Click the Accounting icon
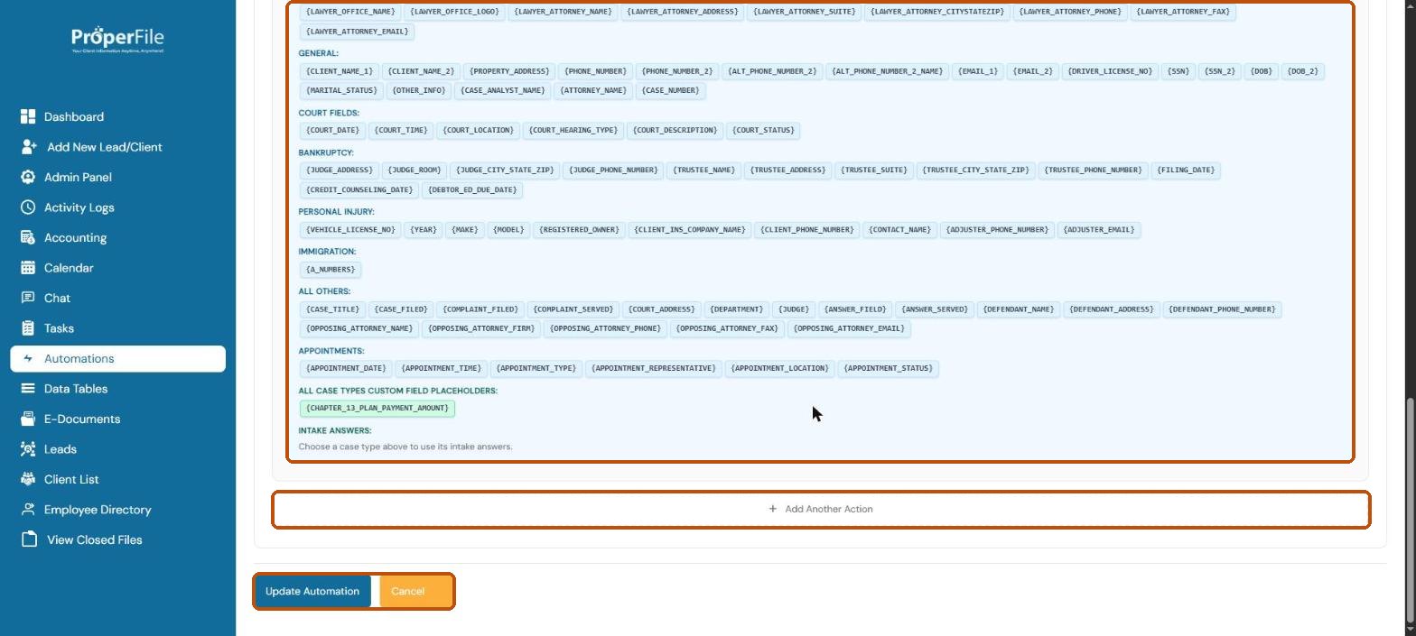This screenshot has height=636, width=1416. click(28, 237)
